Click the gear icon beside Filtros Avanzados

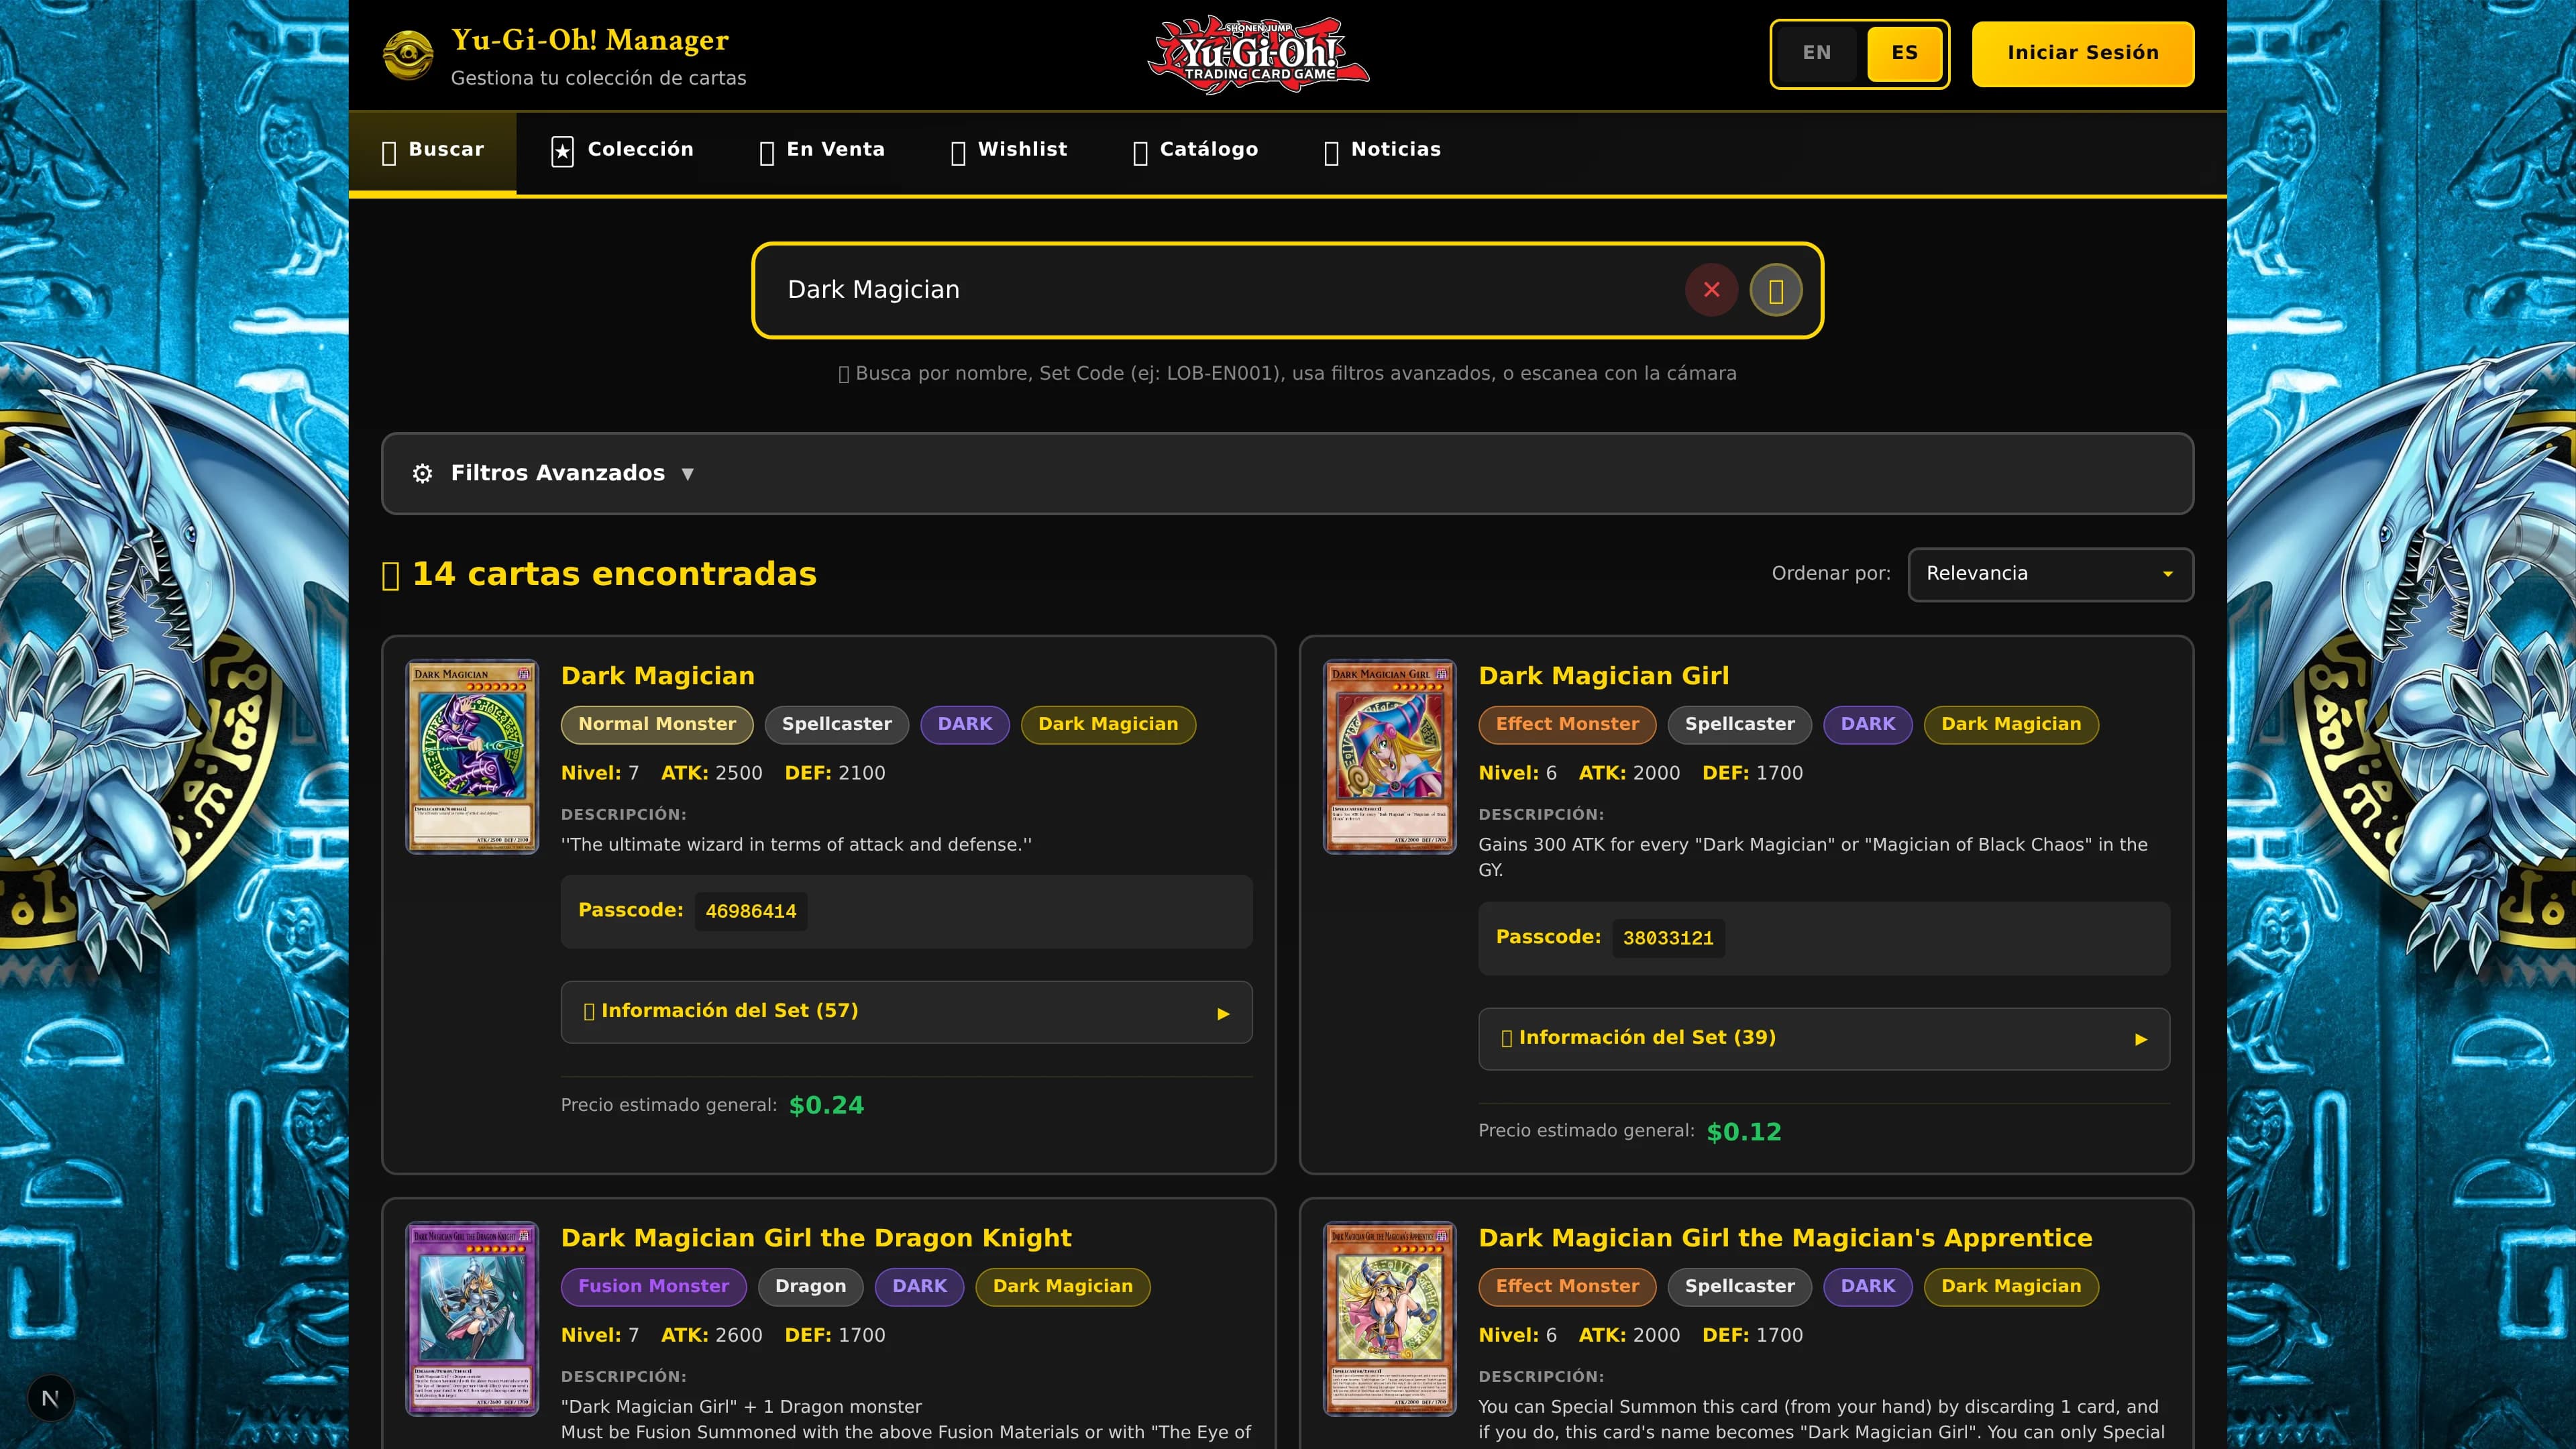[x=422, y=473]
